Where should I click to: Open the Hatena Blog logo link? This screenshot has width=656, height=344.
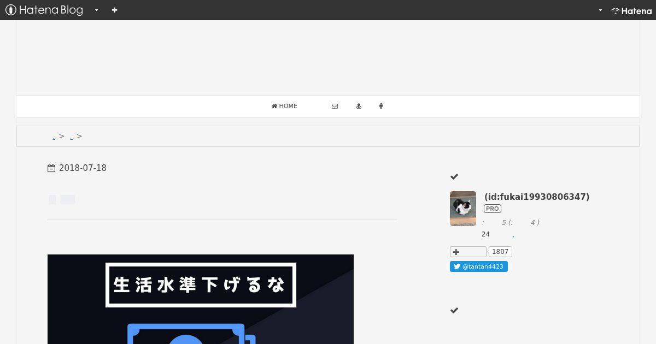point(44,10)
